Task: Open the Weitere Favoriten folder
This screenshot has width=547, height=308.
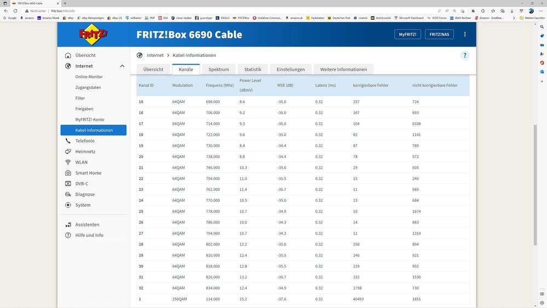Action: click(532, 18)
